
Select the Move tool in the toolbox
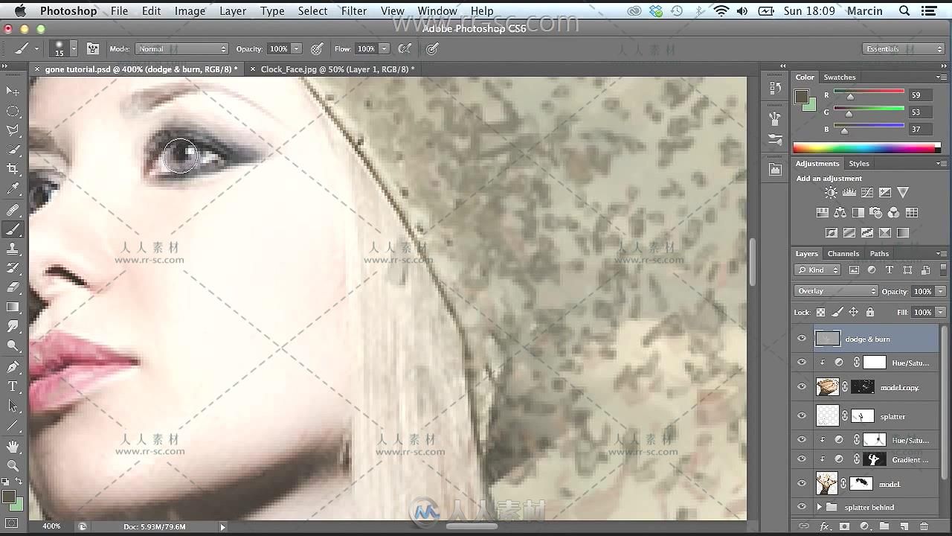tap(13, 92)
